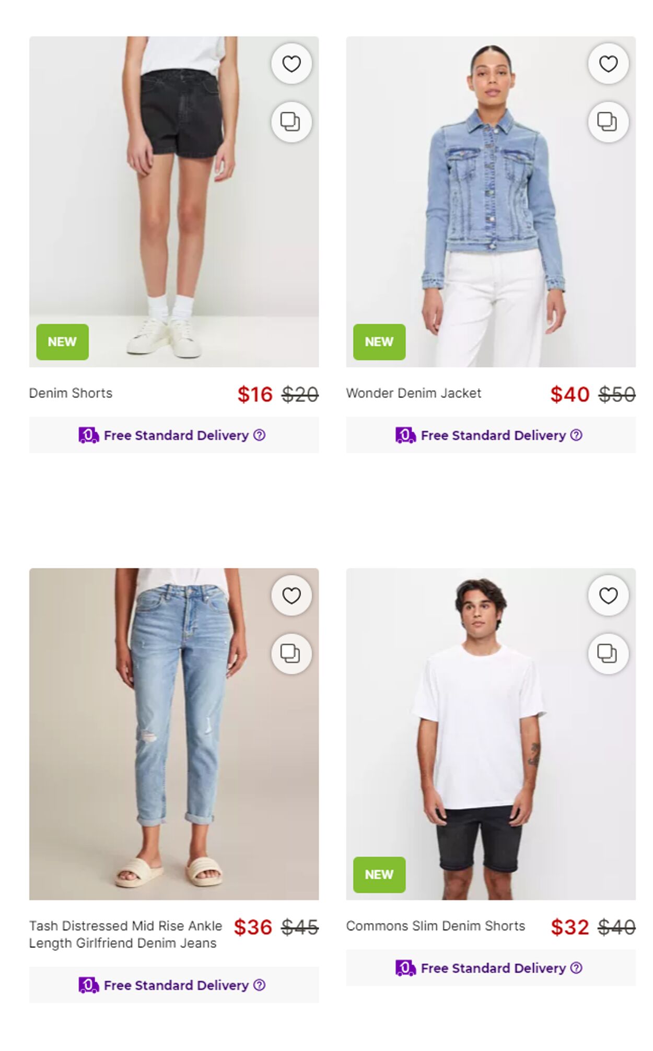Open similar items icon on Commons Slim Shorts
Image resolution: width=653 pixels, height=1051 pixels.
608,653
